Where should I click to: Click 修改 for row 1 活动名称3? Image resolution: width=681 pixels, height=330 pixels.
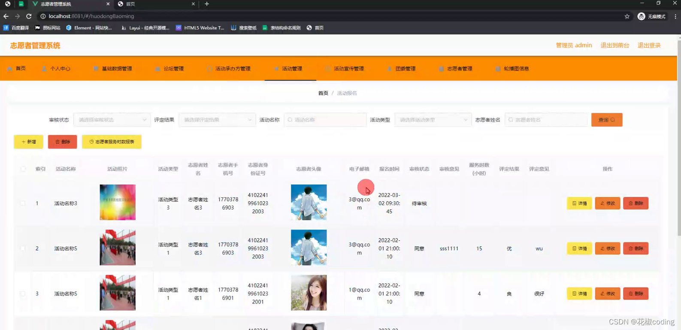pyautogui.click(x=608, y=203)
